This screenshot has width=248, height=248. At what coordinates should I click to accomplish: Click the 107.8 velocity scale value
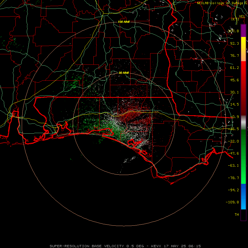[x=234, y=31]
